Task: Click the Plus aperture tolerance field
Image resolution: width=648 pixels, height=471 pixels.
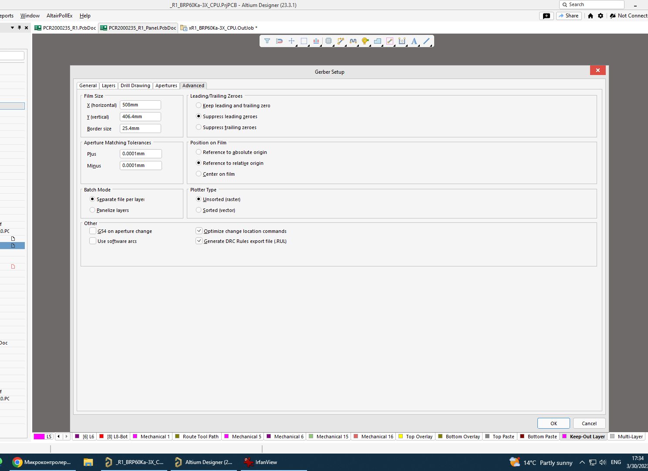Action: (x=141, y=154)
